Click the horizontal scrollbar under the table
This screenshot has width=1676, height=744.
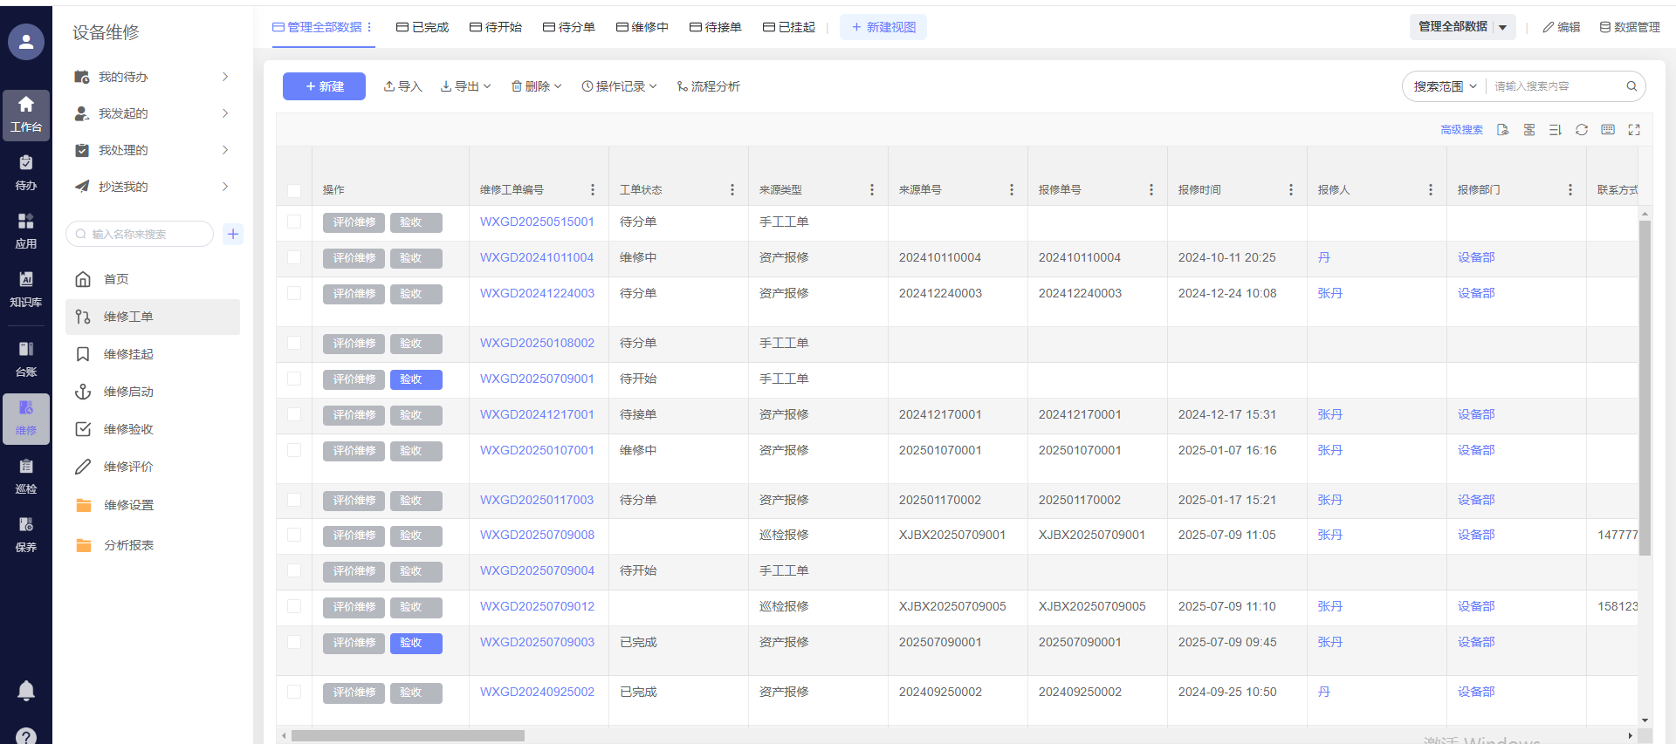point(408,735)
